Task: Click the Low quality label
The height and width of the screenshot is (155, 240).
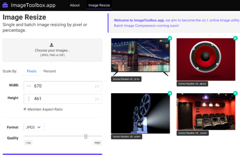Action: point(28,143)
